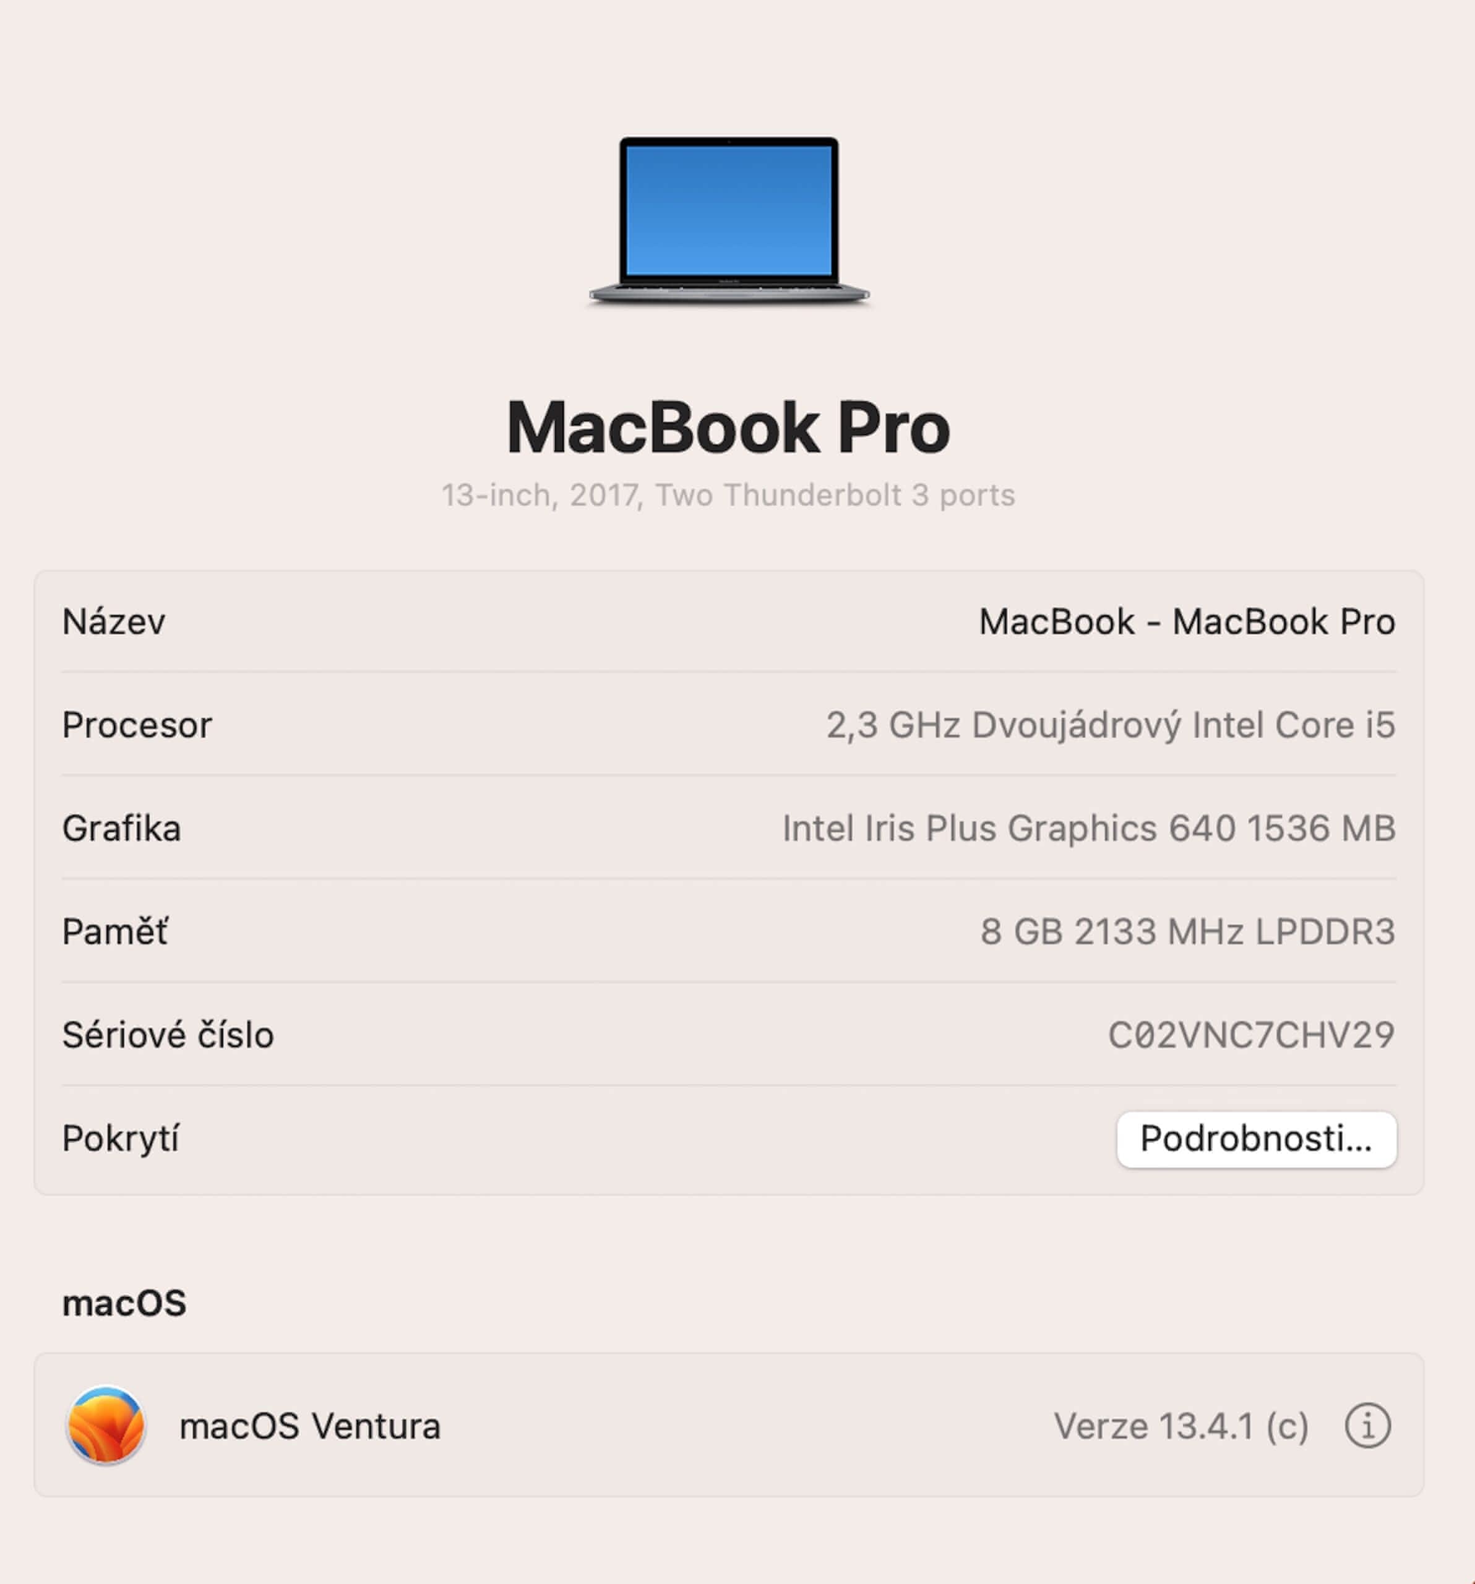Click the MacBook Pro laptop image
This screenshot has width=1475, height=1584.
[729, 220]
